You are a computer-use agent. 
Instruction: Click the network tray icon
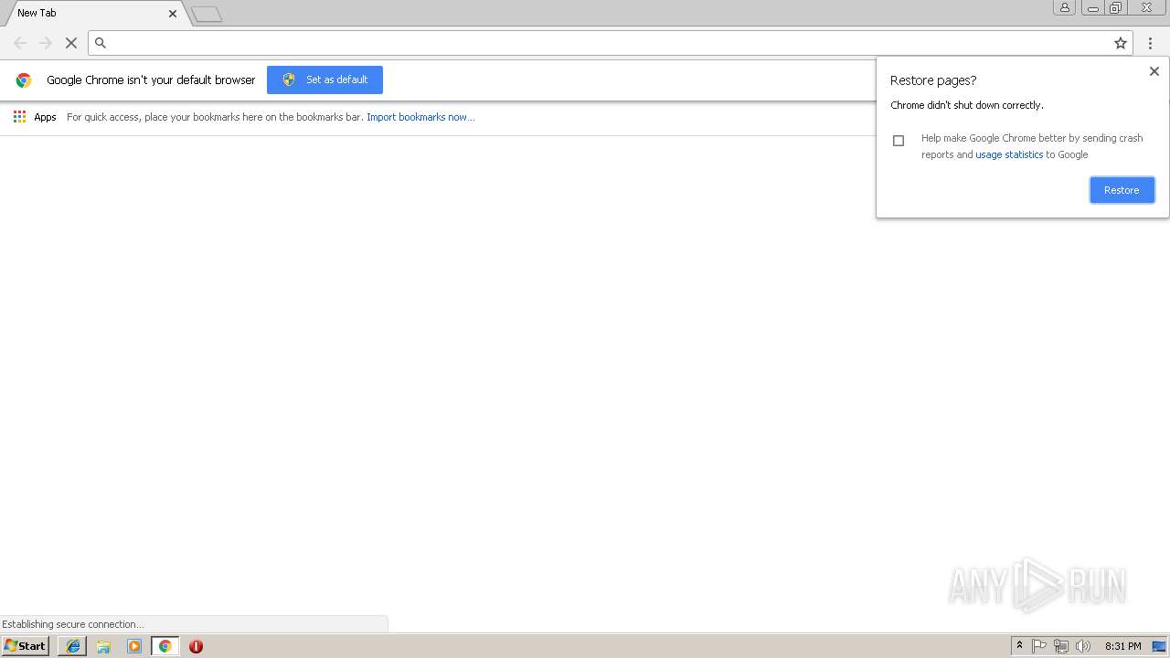point(1061,646)
